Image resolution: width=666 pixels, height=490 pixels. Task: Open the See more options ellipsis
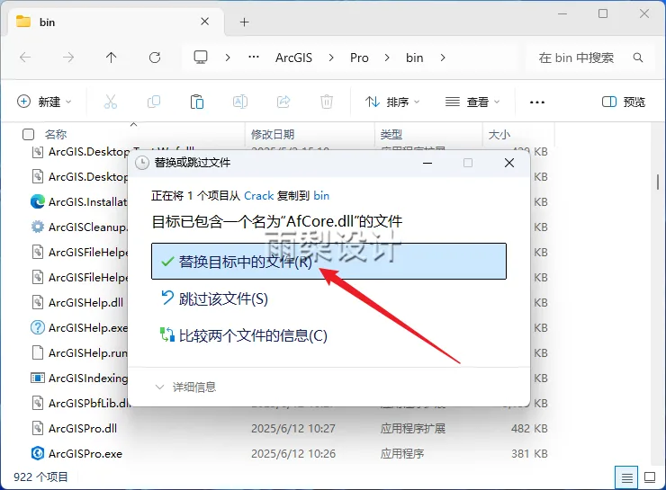click(537, 102)
